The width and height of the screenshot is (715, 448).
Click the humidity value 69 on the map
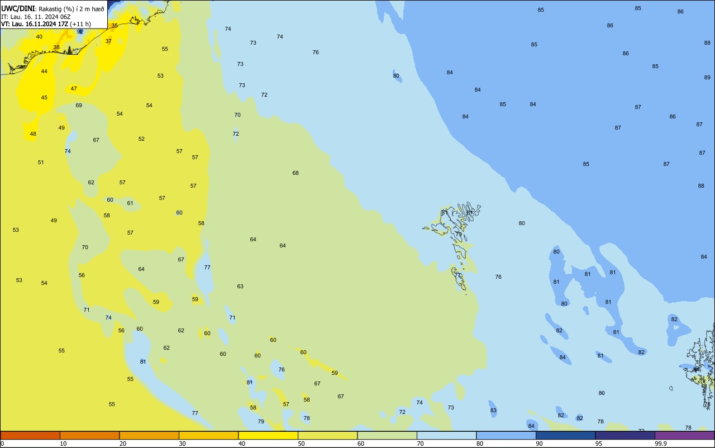[79, 106]
